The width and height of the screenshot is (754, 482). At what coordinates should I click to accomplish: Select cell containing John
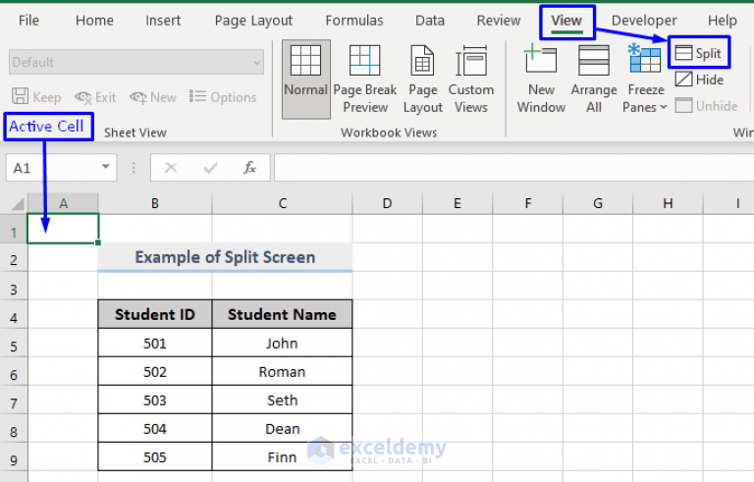click(283, 343)
